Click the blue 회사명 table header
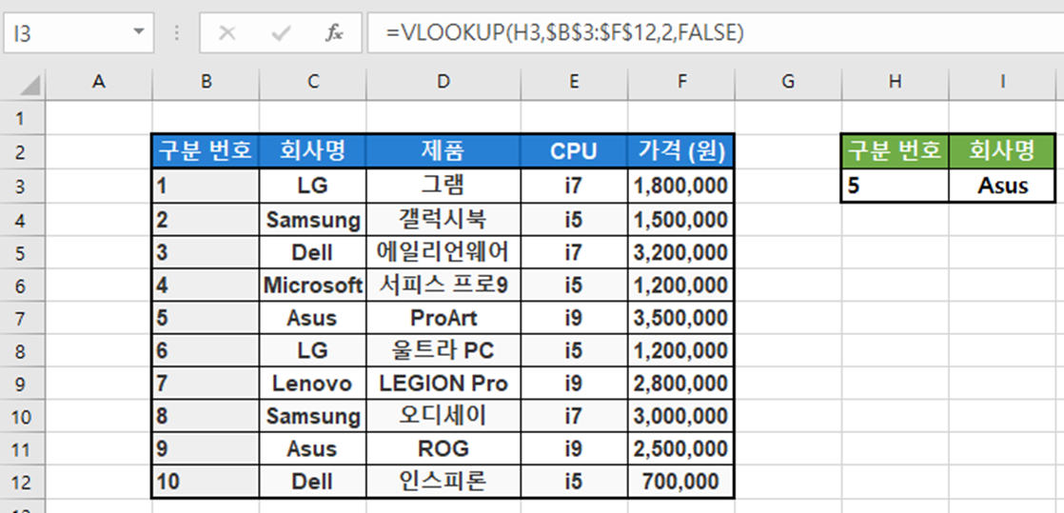The width and height of the screenshot is (1064, 513). [x=313, y=151]
